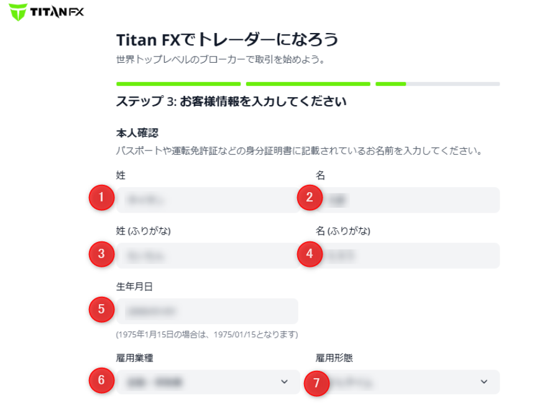Click red numbered badge 2

click(x=310, y=198)
